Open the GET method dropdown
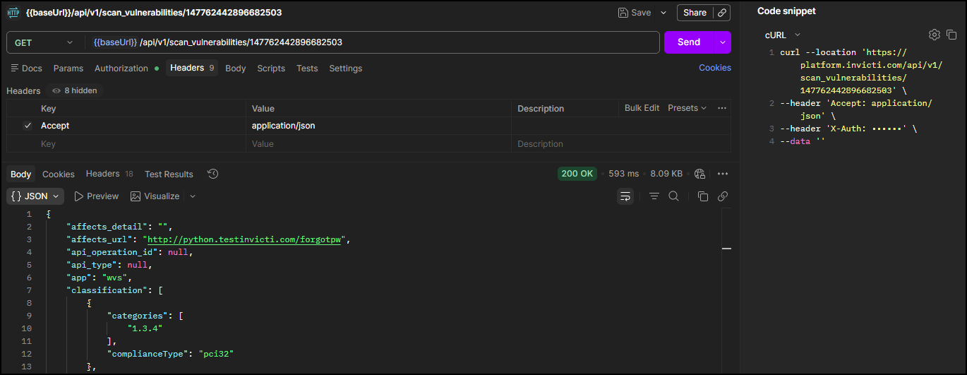 (44, 42)
